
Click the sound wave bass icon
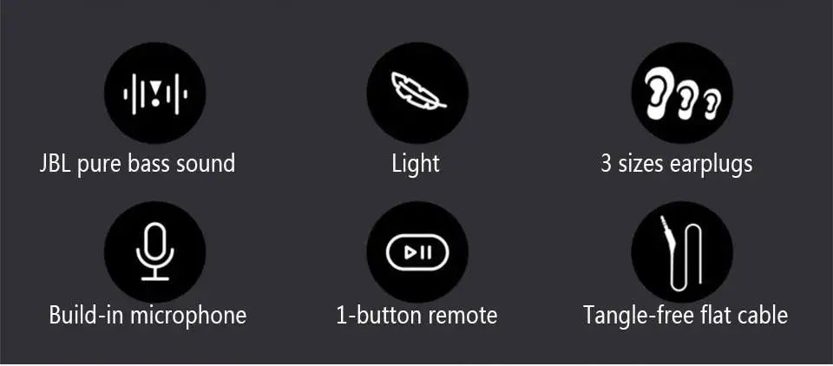point(154,93)
